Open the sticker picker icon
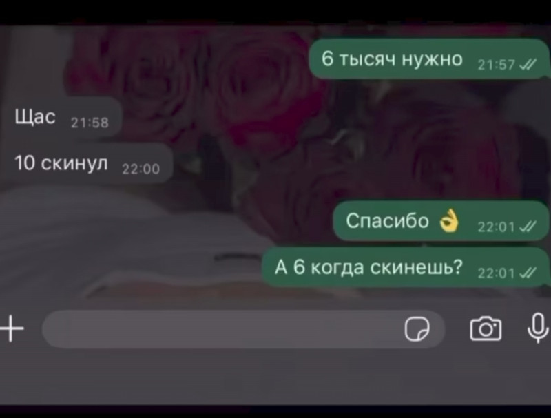The width and height of the screenshot is (551, 418). (417, 328)
